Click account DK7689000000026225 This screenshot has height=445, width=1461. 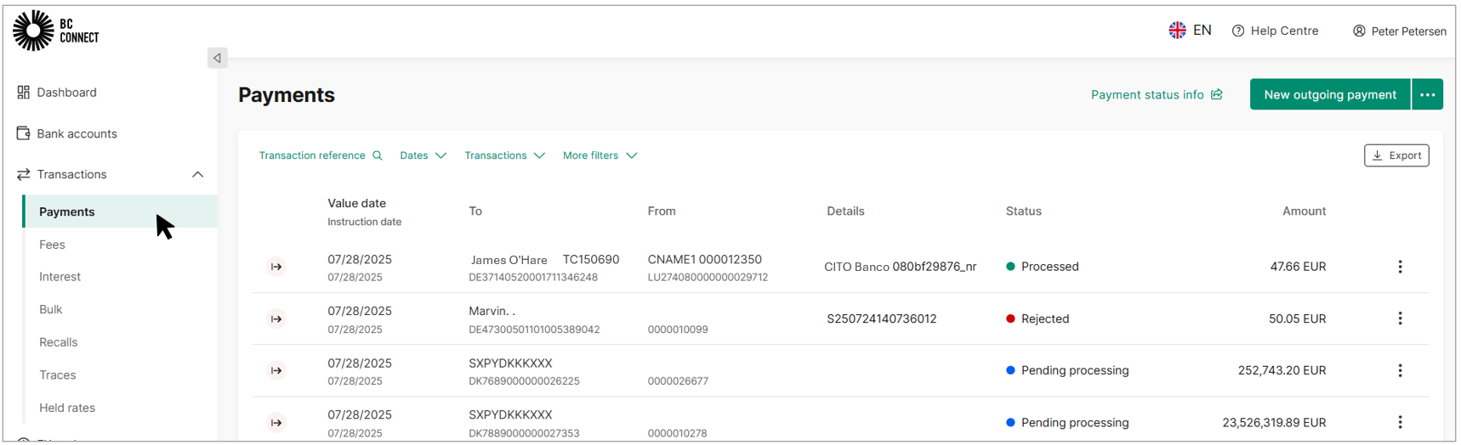524,381
